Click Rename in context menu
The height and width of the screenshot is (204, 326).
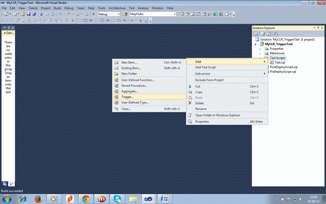coord(227,109)
